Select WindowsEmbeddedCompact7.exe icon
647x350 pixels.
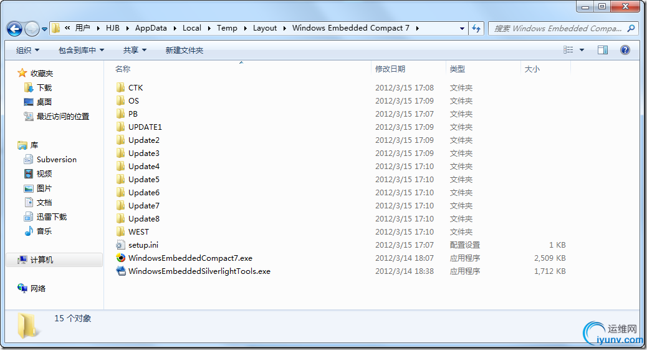(120, 258)
